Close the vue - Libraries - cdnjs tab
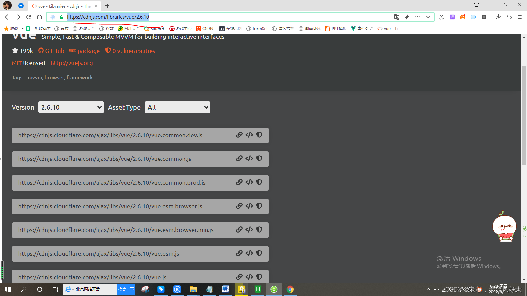This screenshot has width=527, height=296. [x=96, y=6]
